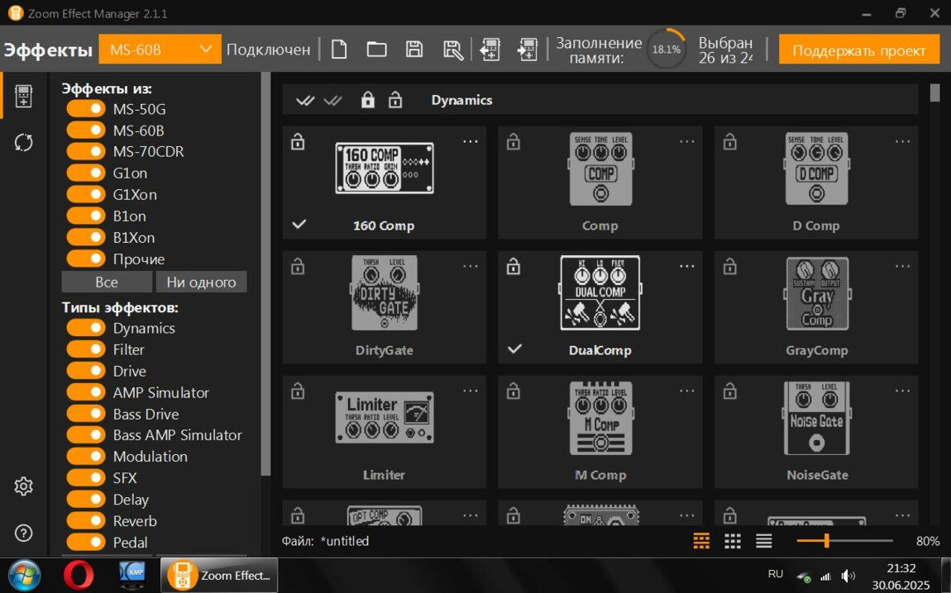Click the volume icon in system tray
This screenshot has width=951, height=593.
point(848,576)
